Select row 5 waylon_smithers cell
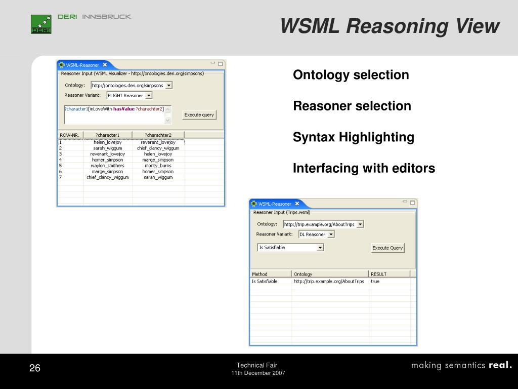This screenshot has height=389, width=518. point(108,166)
